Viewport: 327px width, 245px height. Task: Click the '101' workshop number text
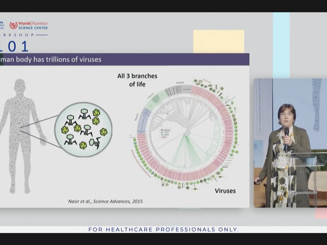point(15,47)
